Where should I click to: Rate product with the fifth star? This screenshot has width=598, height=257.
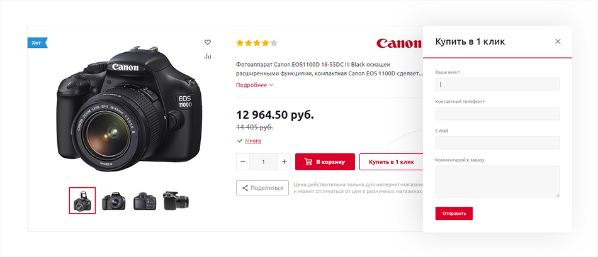(x=274, y=43)
